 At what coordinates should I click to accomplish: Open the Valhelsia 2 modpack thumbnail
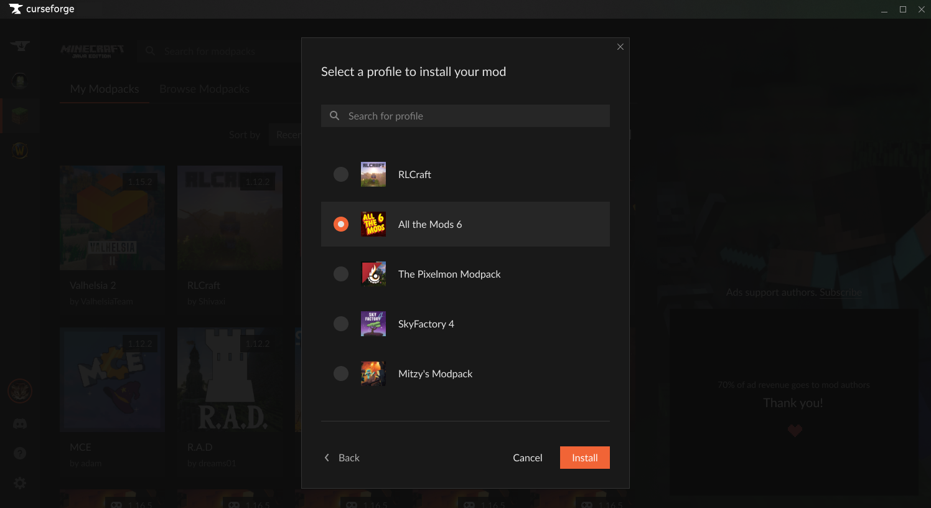coord(112,218)
